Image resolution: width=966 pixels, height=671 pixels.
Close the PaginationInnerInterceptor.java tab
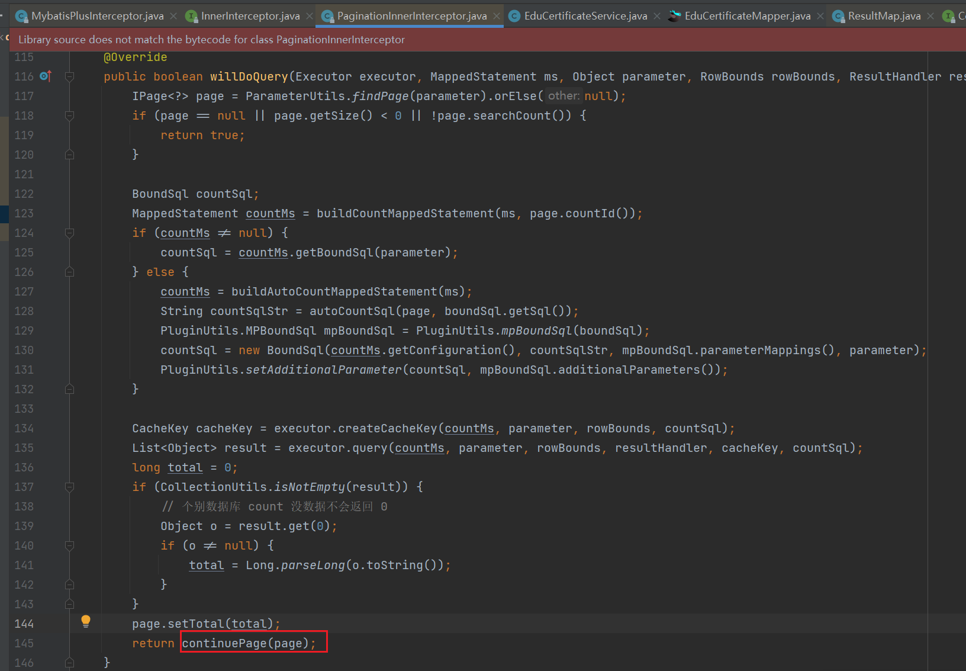(497, 16)
